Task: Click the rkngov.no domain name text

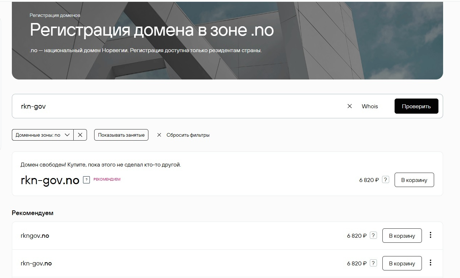Action: click(x=35, y=236)
